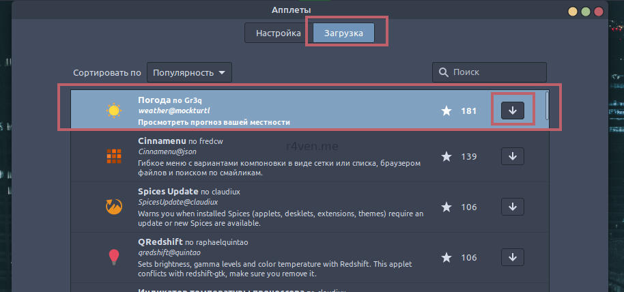Download the Spices Update applet
Image resolution: width=624 pixels, height=292 pixels.
click(x=512, y=207)
